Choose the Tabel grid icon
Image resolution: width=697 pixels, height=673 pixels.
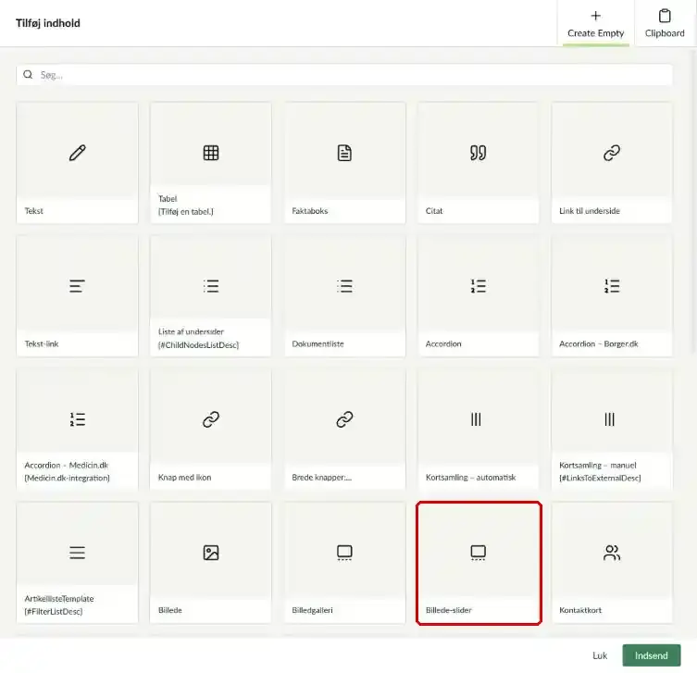211,153
